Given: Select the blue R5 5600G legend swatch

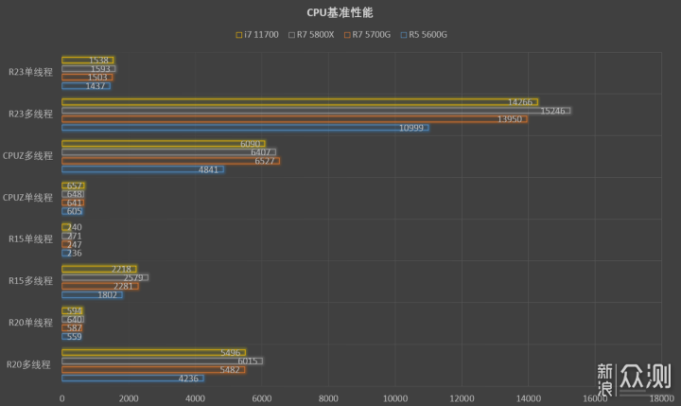Looking at the screenshot, I should coord(404,35).
